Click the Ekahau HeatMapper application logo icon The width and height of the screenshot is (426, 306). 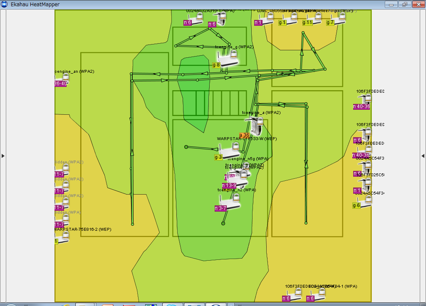pos(4,4)
